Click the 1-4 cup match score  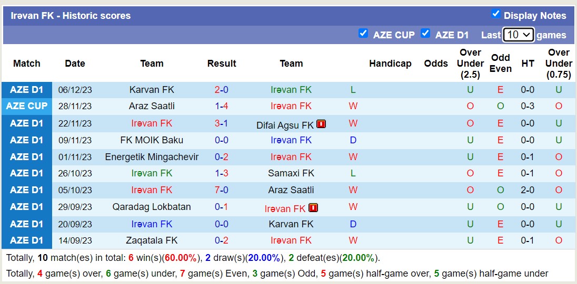pyautogui.click(x=222, y=106)
